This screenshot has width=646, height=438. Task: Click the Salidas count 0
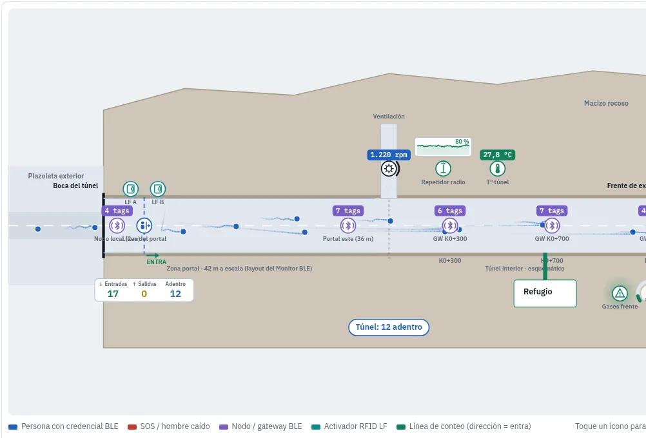144,294
